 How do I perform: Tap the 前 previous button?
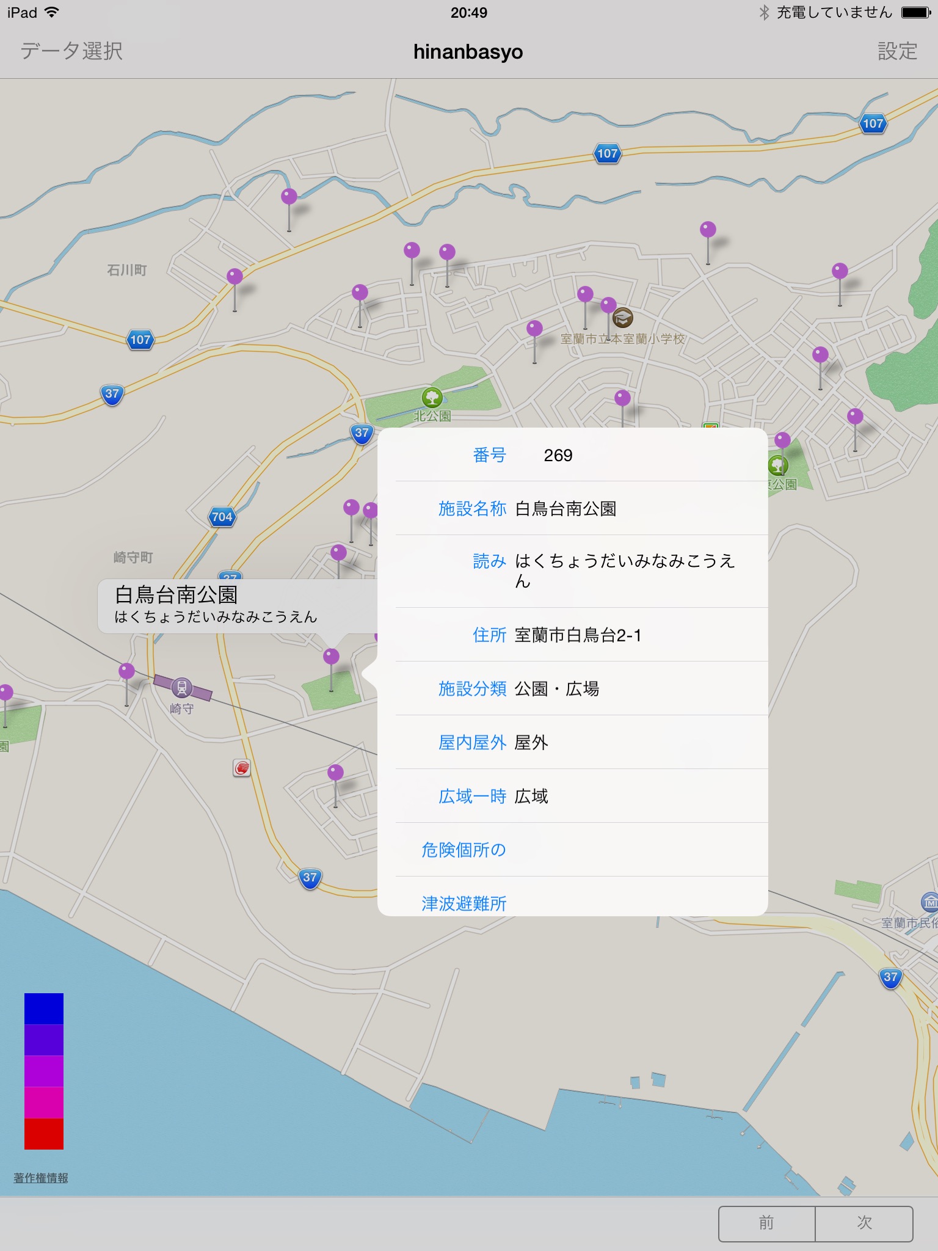(x=766, y=1224)
